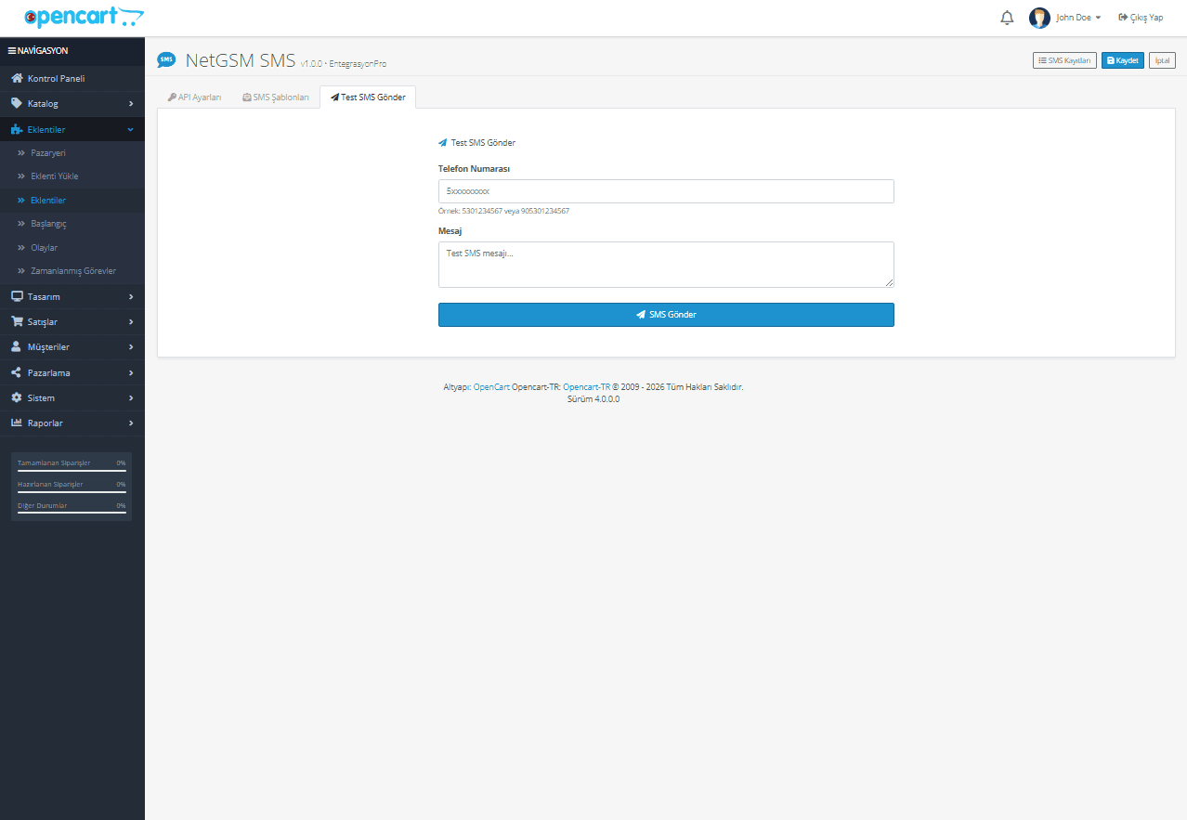The height and width of the screenshot is (820, 1187).
Task: Click the OpenCart logo
Action: click(x=84, y=17)
